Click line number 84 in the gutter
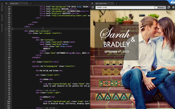 point(9,66)
